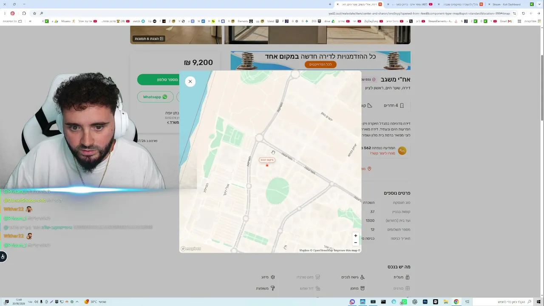Click the building floors value 37

pyautogui.click(x=372, y=212)
